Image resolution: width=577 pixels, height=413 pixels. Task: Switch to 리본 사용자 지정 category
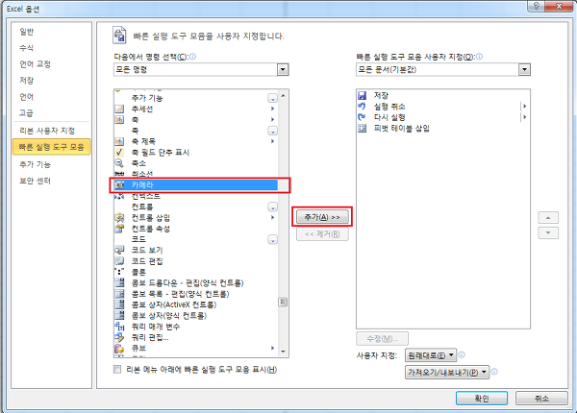pyautogui.click(x=47, y=131)
